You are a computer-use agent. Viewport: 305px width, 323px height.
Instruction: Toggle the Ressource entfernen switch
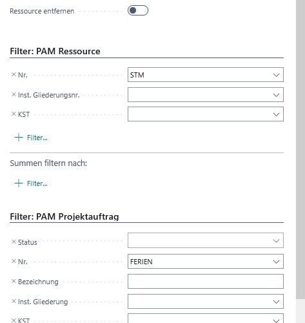click(138, 10)
